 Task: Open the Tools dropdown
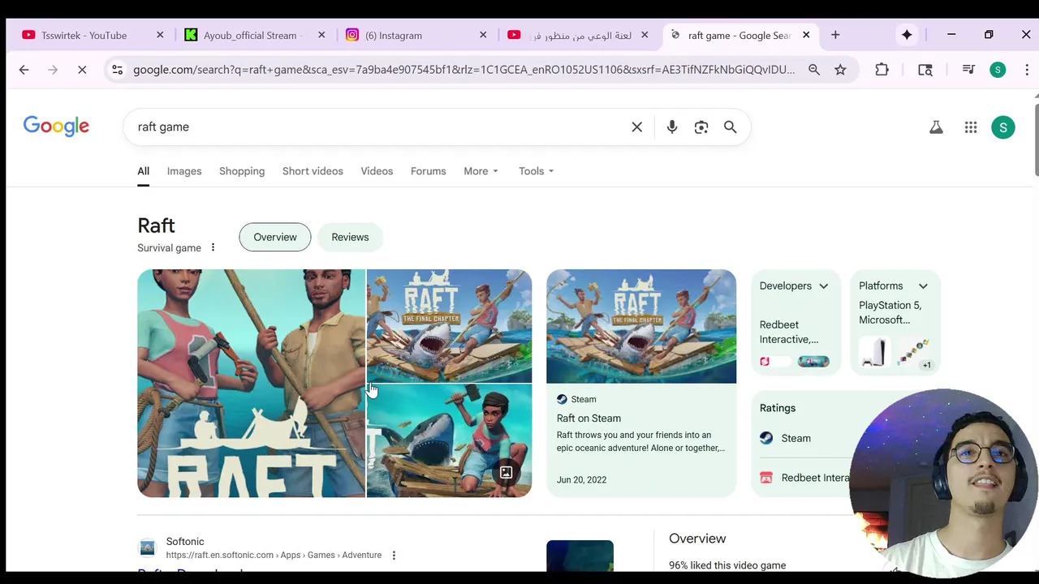(536, 171)
